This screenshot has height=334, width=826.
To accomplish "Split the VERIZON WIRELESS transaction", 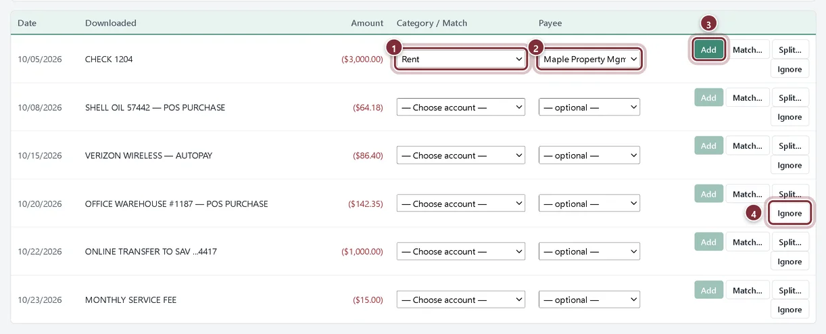I will [x=790, y=146].
